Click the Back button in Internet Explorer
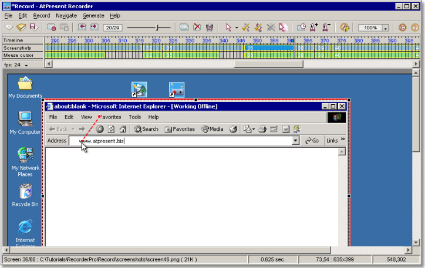Screen dimensions: 425x268 point(59,129)
